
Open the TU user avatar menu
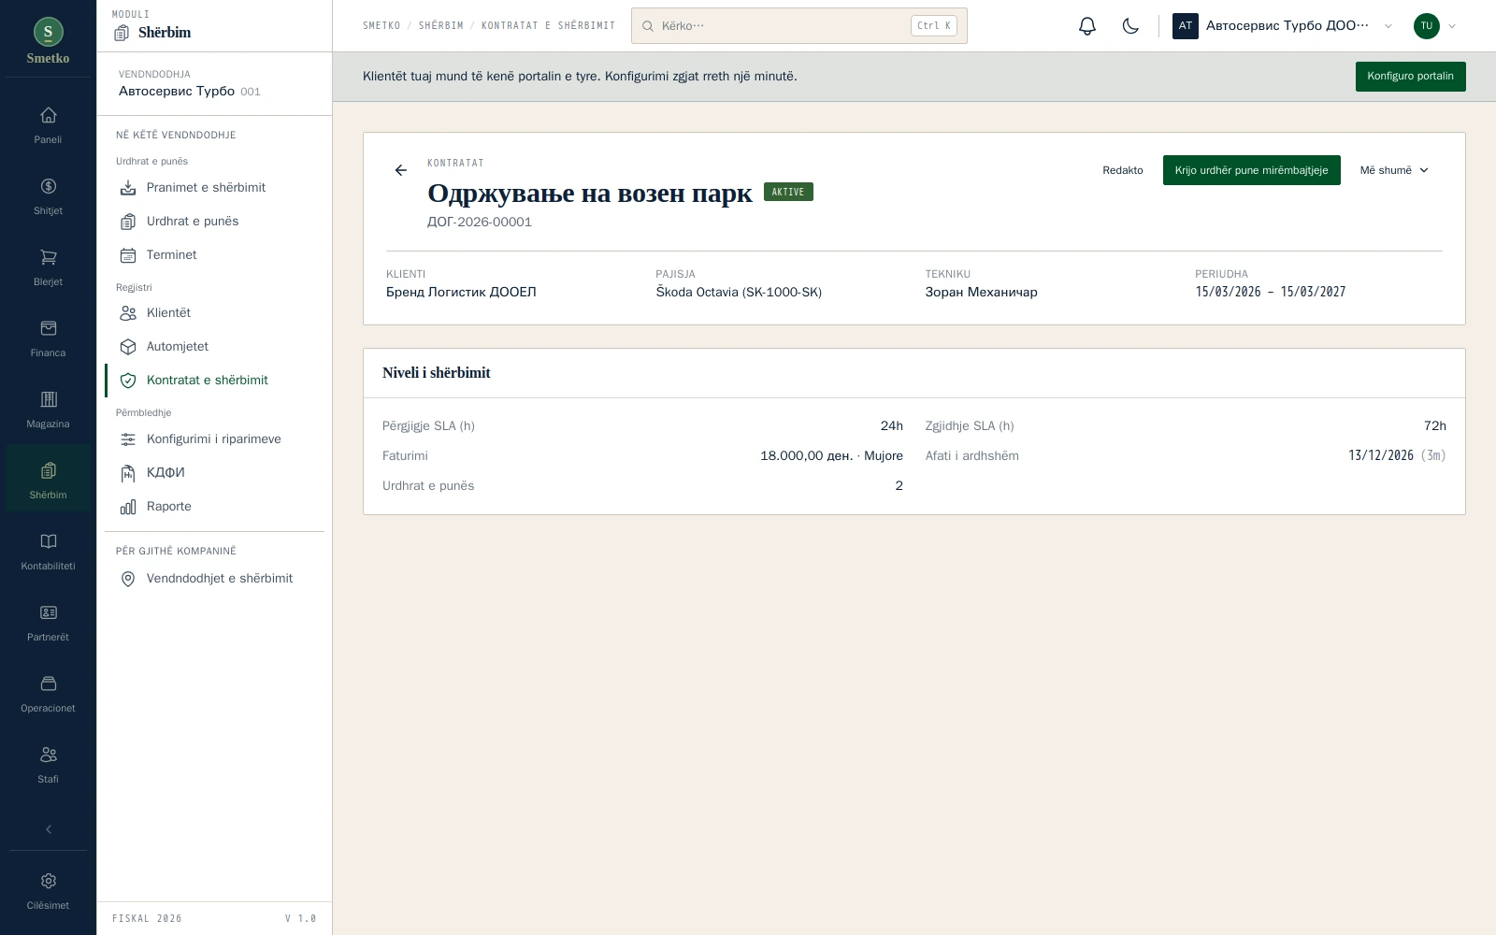[1434, 26]
